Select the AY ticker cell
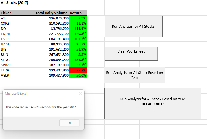The image size is (207, 139). [17, 18]
